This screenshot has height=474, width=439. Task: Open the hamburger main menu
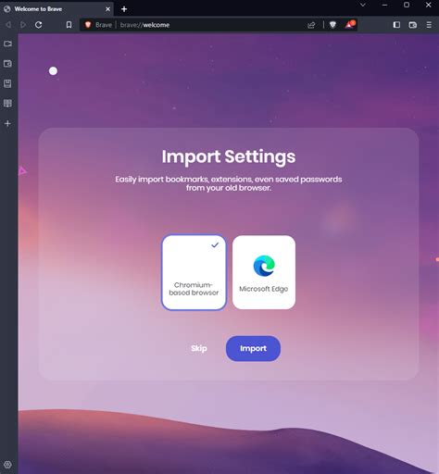429,25
